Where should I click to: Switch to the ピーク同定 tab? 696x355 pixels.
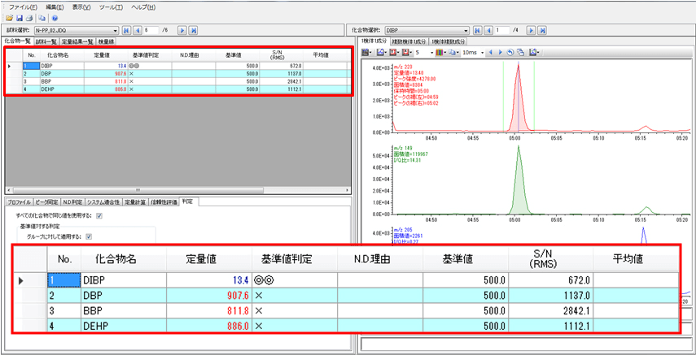pos(47,201)
